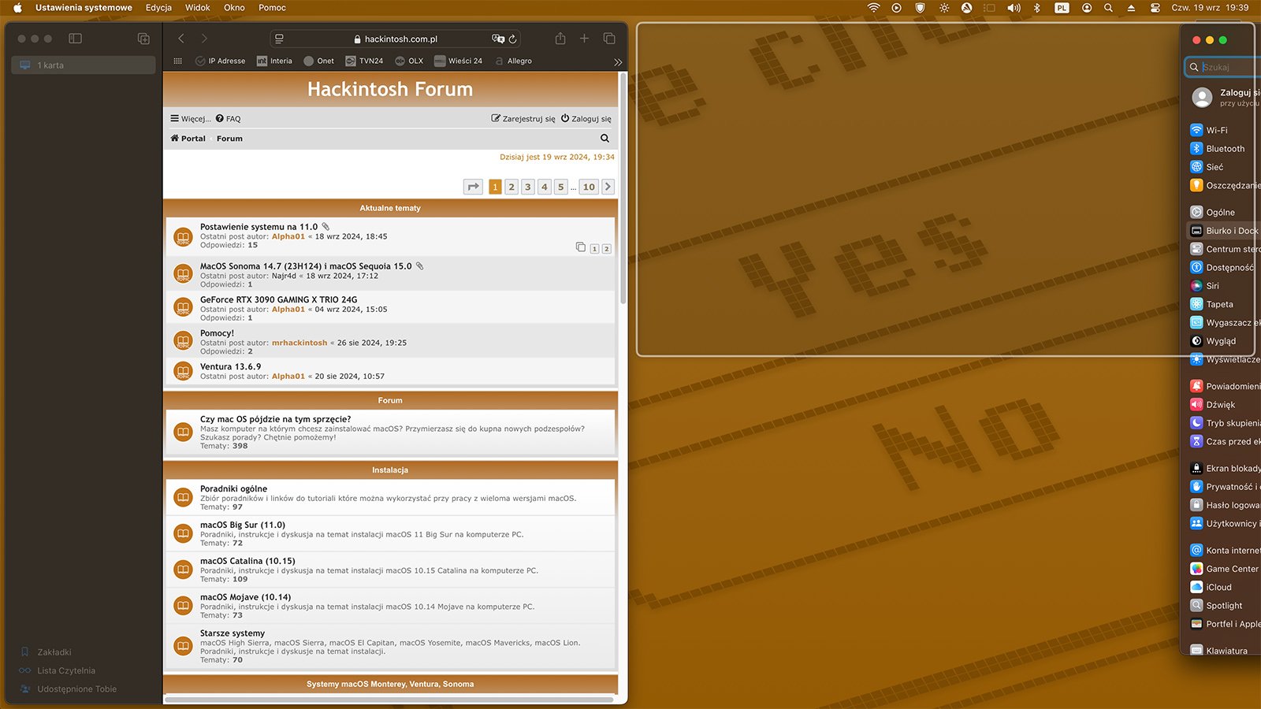Open the FAQ link
This screenshot has height=709, width=1261.
(x=228, y=119)
